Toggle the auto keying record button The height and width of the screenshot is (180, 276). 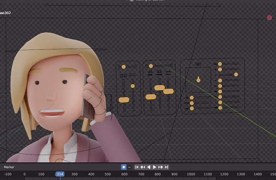click(124, 167)
